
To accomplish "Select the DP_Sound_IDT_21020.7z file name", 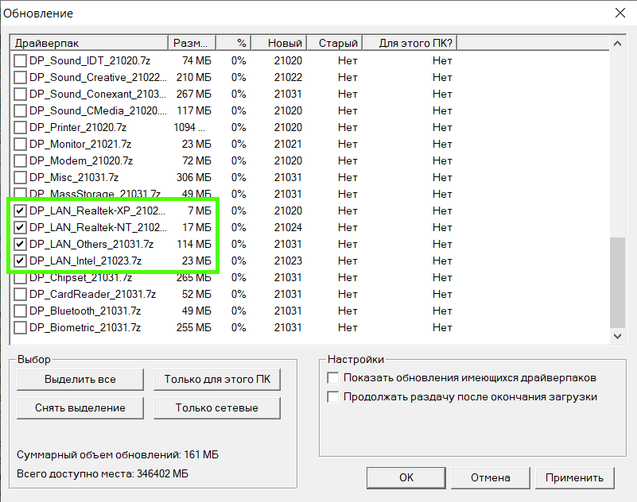I will [x=90, y=61].
